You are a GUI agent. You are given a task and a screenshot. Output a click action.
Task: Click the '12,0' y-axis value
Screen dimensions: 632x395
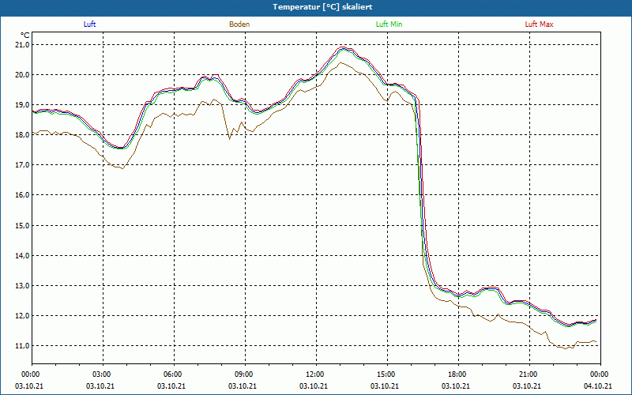pyautogui.click(x=23, y=315)
